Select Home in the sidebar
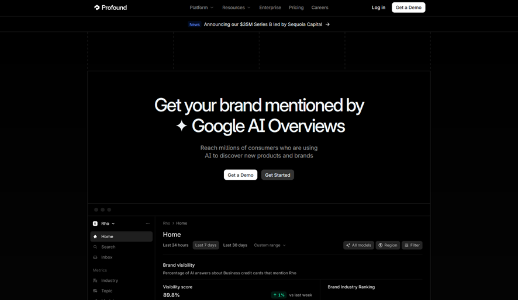 [x=121, y=236]
